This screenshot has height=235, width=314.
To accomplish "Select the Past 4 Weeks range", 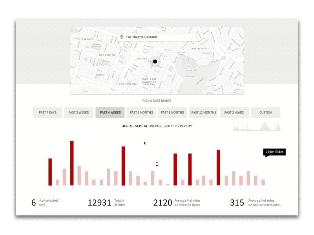I will click(x=110, y=112).
